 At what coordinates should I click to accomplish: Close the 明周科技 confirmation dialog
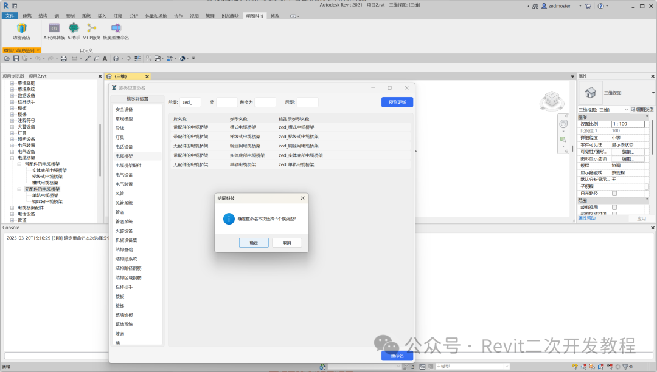tap(302, 198)
